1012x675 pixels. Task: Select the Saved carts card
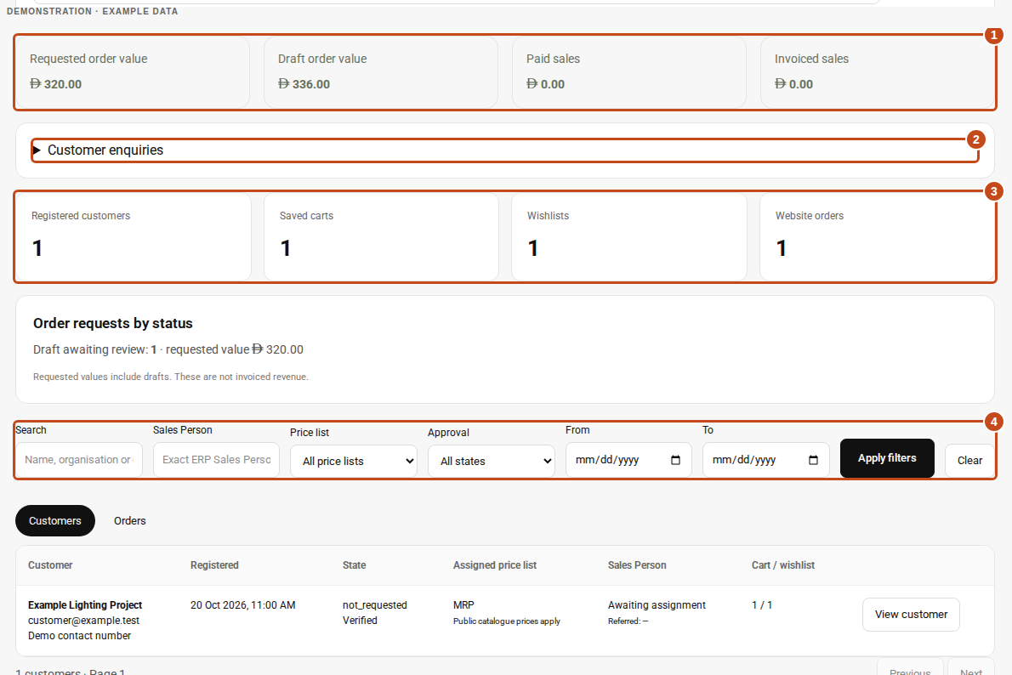tap(382, 237)
